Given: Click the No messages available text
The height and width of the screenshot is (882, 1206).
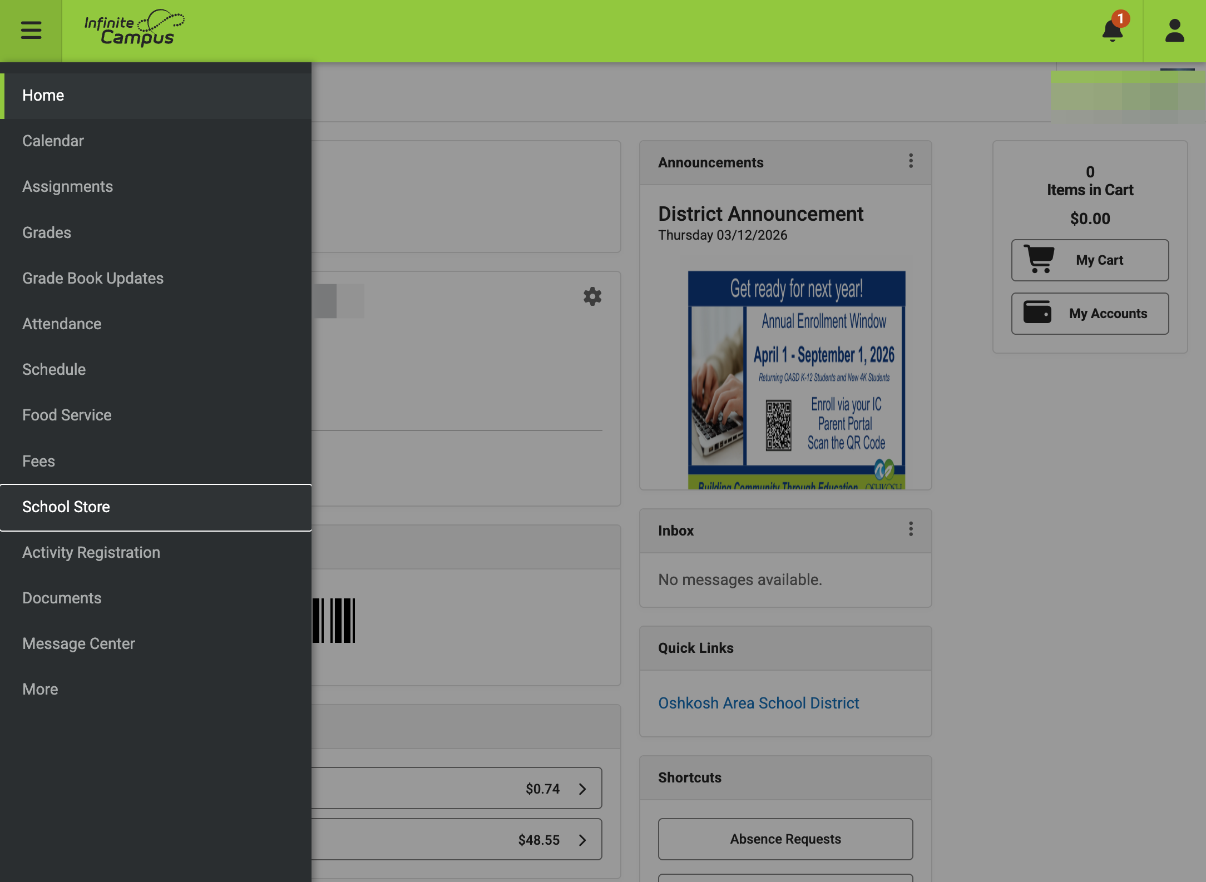Looking at the screenshot, I should [x=740, y=580].
